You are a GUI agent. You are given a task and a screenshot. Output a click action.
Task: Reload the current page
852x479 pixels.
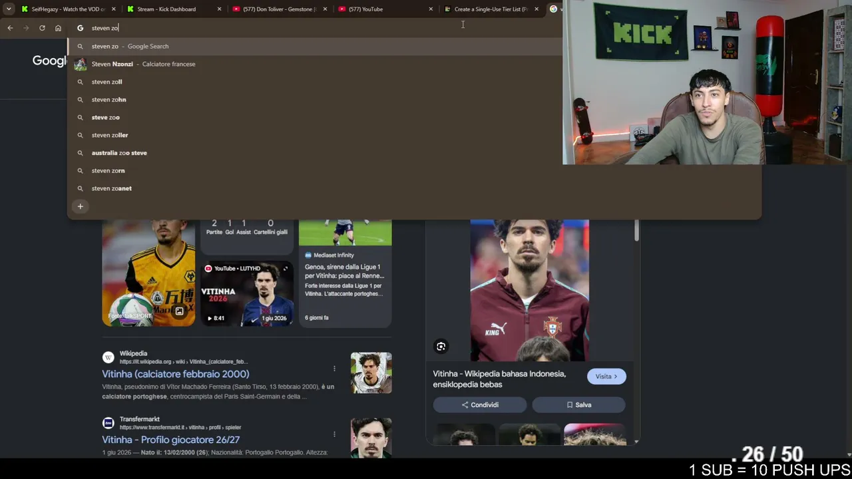coord(42,28)
